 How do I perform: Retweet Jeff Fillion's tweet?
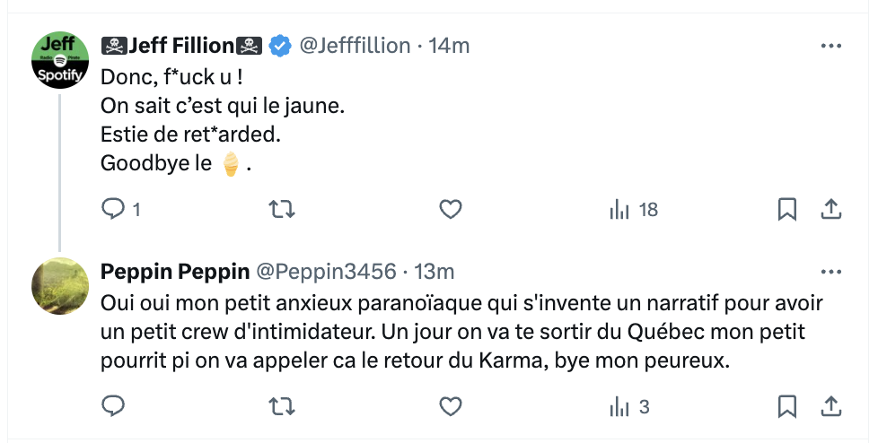(x=282, y=210)
